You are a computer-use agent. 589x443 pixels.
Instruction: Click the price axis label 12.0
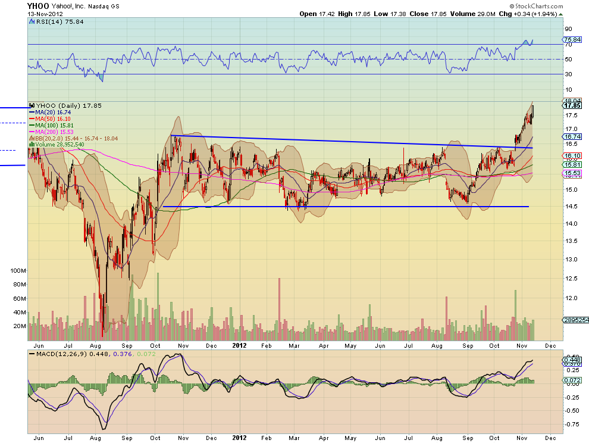pos(571,298)
